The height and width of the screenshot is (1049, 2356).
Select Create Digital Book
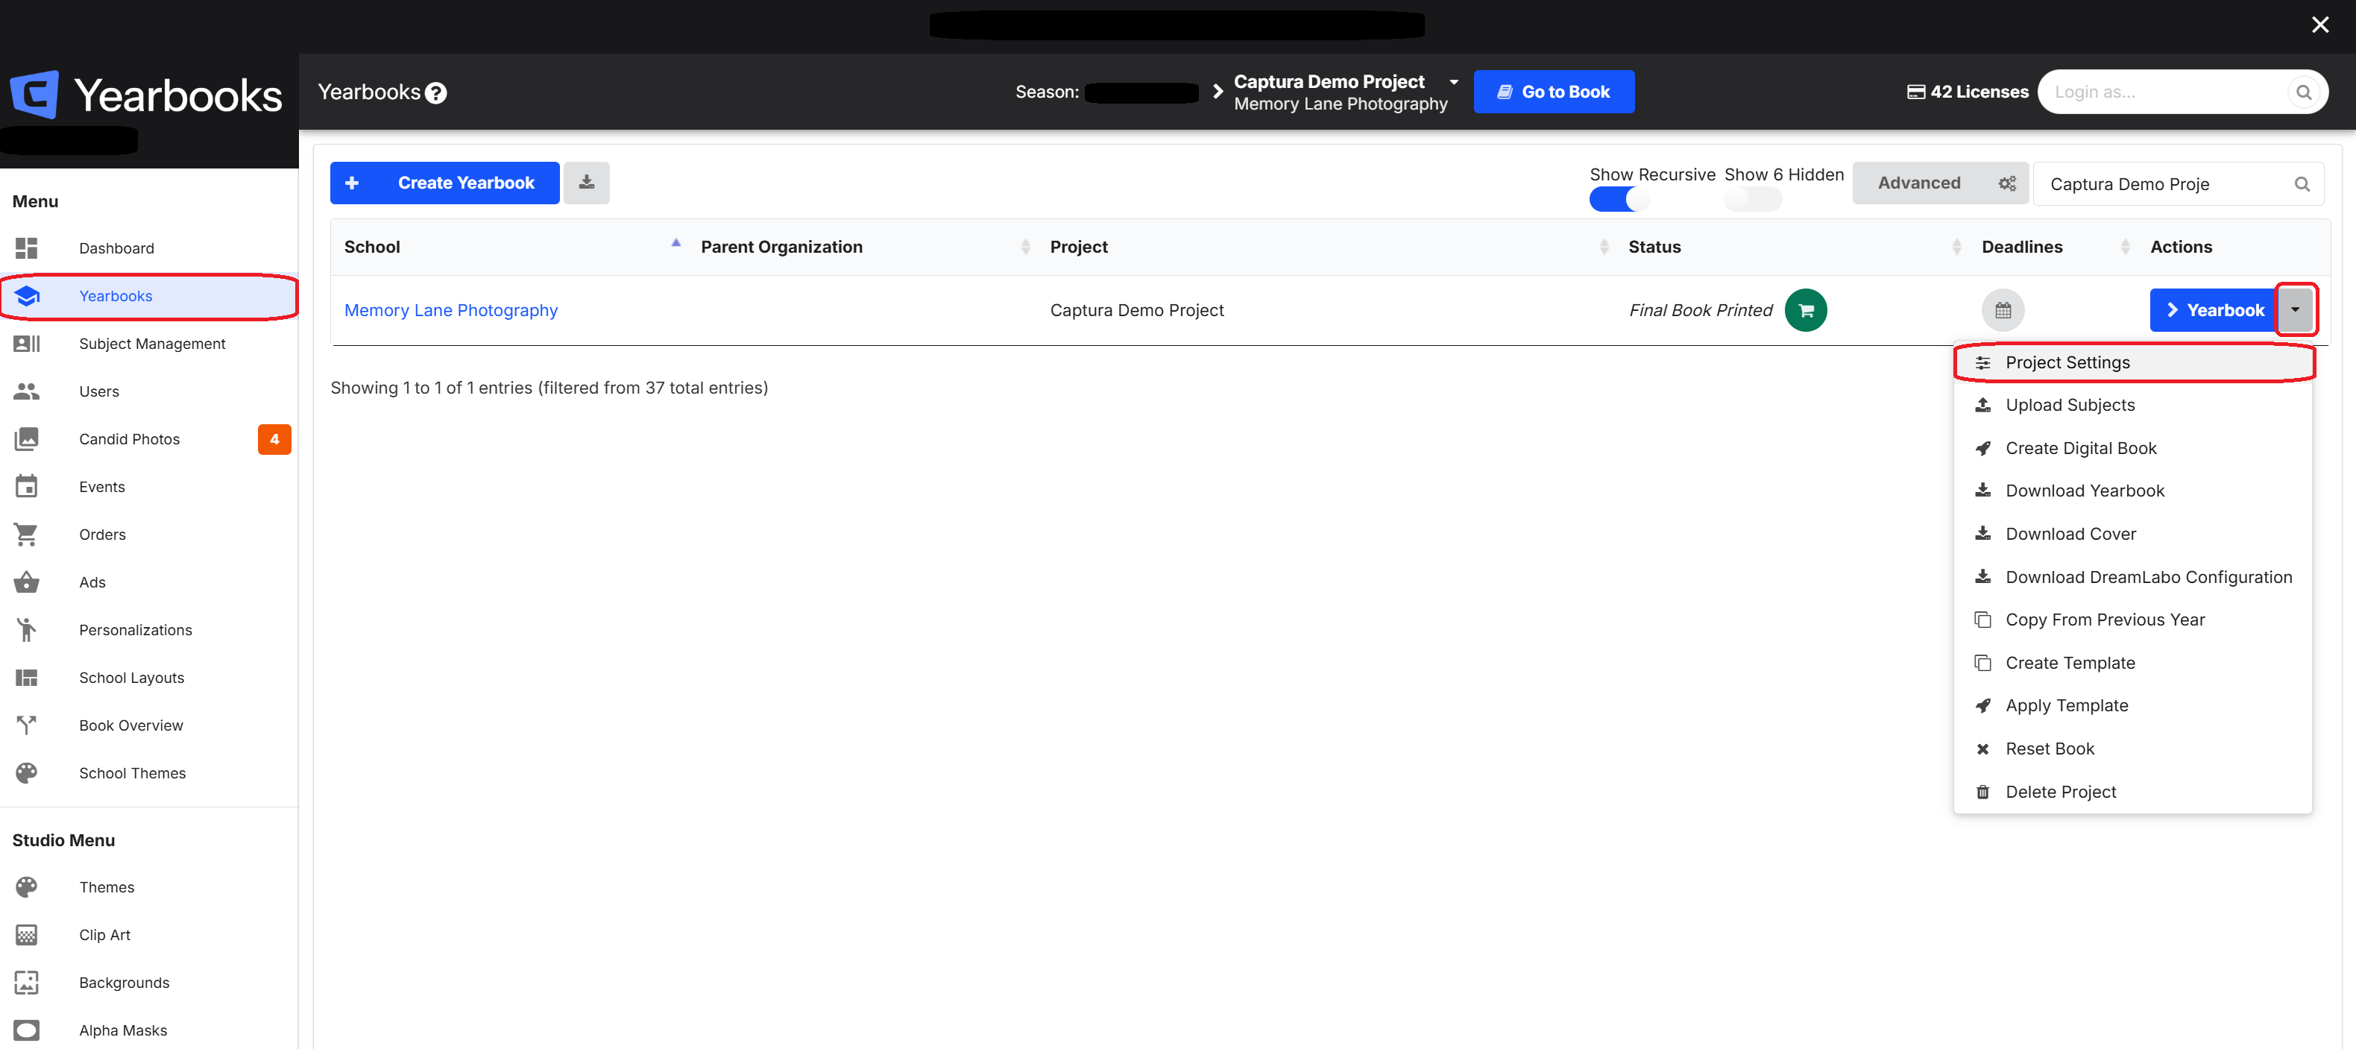[x=2133, y=448]
